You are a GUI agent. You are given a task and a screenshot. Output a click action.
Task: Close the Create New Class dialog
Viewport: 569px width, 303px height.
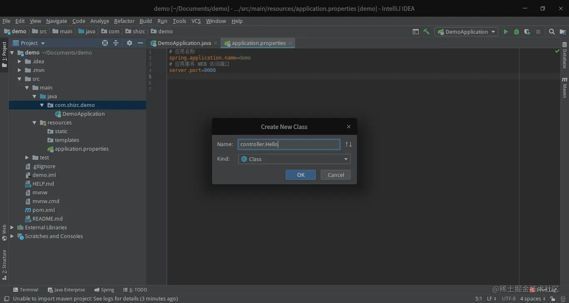coord(349,127)
